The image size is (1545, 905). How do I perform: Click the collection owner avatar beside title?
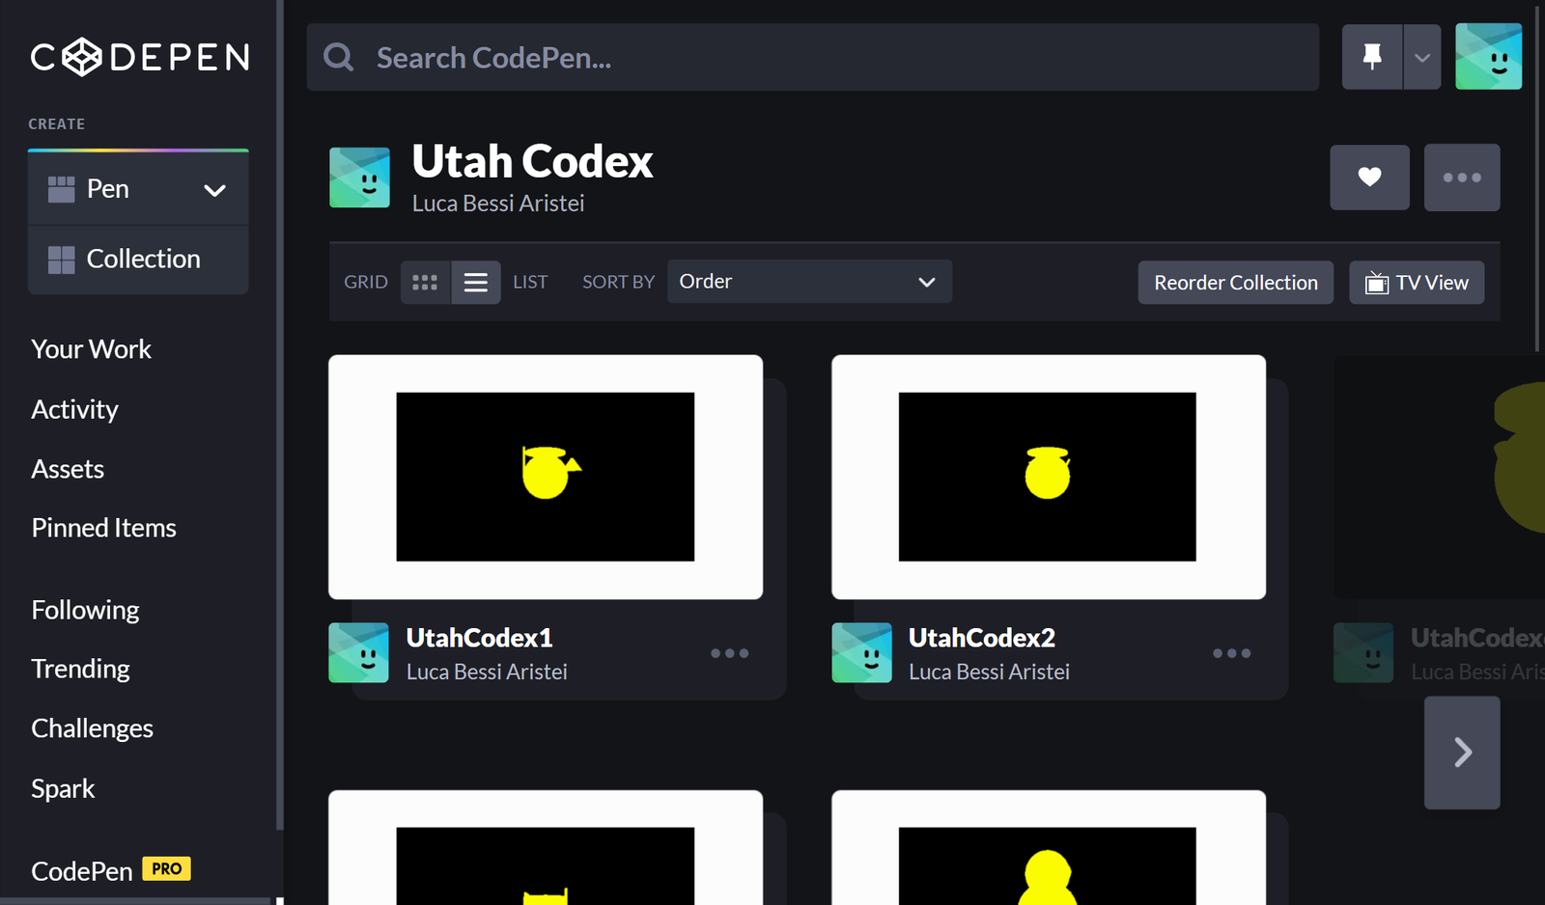tap(359, 178)
